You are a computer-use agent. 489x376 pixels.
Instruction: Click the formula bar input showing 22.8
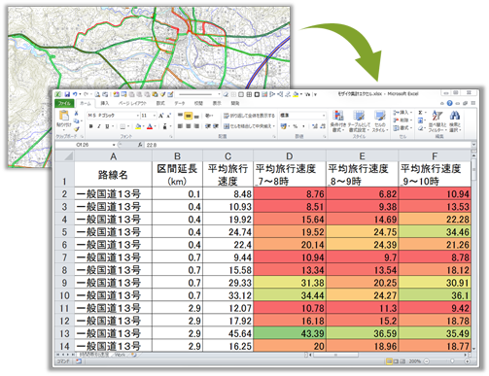308,145
